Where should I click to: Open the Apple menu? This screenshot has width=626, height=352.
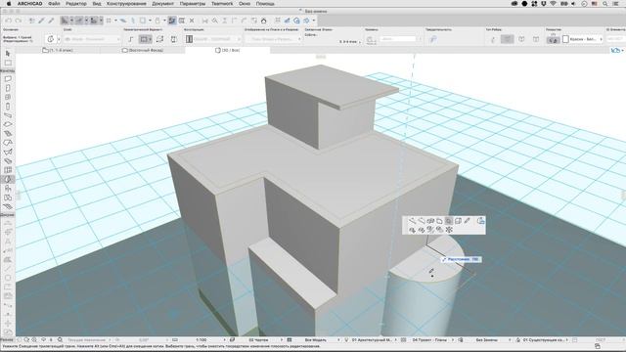pos(9,4)
